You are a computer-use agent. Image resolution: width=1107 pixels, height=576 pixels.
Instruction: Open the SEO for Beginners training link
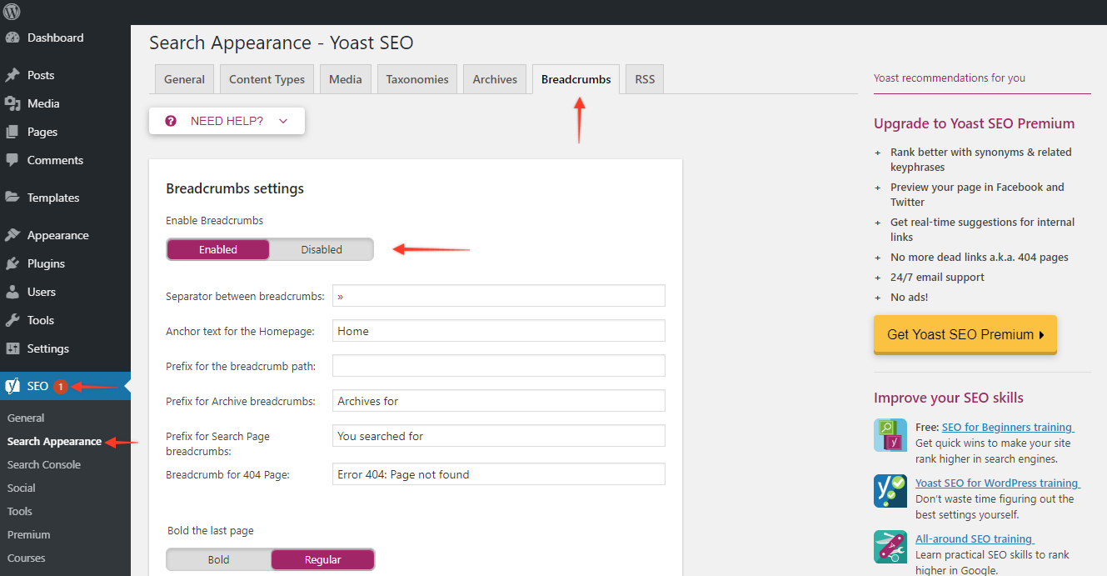click(1007, 426)
